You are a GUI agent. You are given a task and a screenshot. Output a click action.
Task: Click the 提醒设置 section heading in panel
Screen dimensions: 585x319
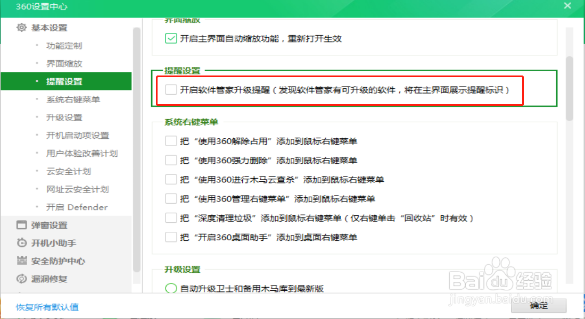pyautogui.click(x=183, y=70)
